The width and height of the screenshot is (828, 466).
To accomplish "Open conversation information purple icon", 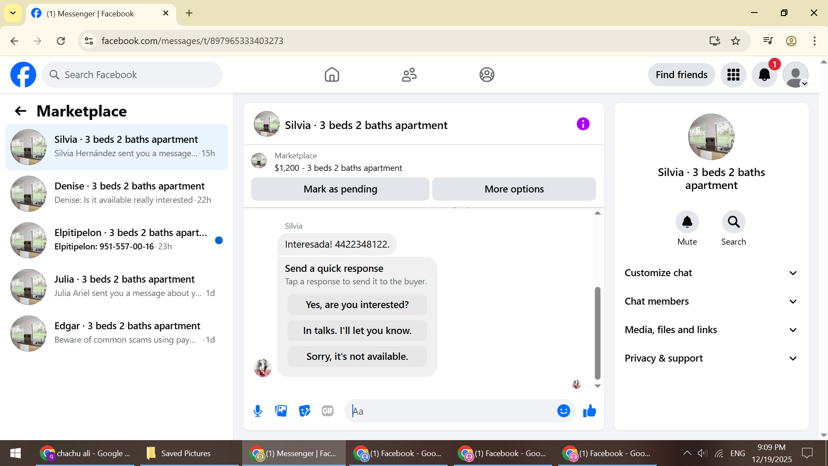I will click(x=583, y=124).
